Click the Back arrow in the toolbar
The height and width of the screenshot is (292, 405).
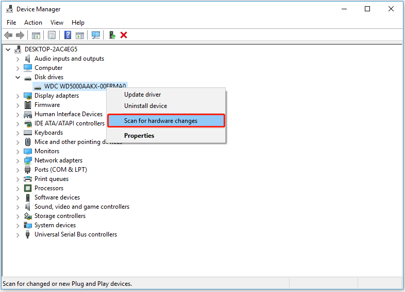(8, 35)
